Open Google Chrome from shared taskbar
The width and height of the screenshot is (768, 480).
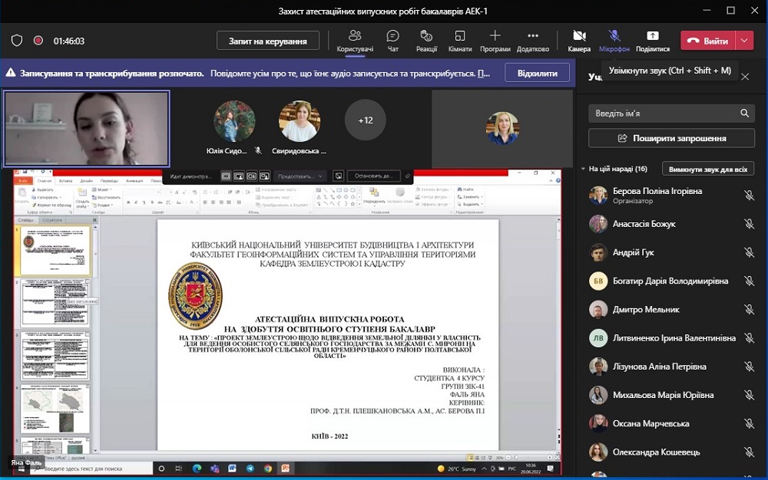coord(267,468)
